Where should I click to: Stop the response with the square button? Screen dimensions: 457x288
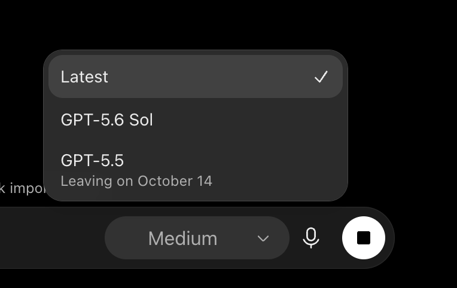364,238
